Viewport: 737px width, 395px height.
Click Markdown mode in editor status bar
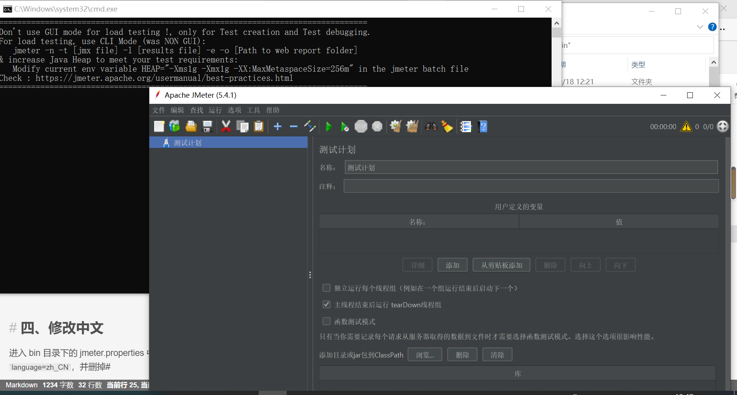click(x=21, y=385)
